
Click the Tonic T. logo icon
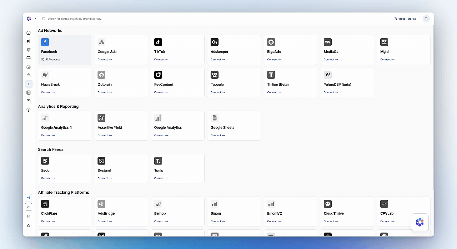coord(158,161)
